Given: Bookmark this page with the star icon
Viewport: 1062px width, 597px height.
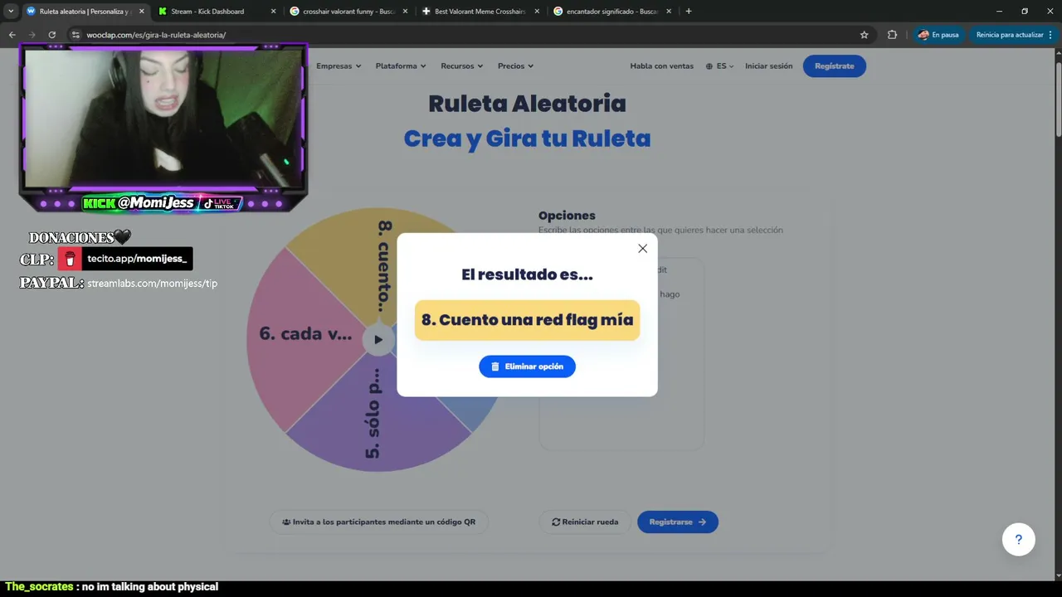Looking at the screenshot, I should click(864, 35).
